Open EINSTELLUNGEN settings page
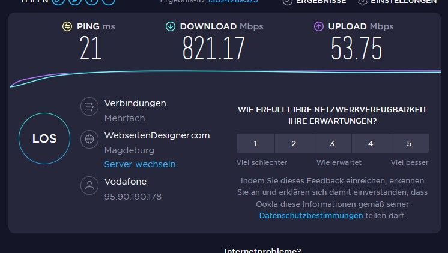This screenshot has height=253, width=448. point(398,1)
